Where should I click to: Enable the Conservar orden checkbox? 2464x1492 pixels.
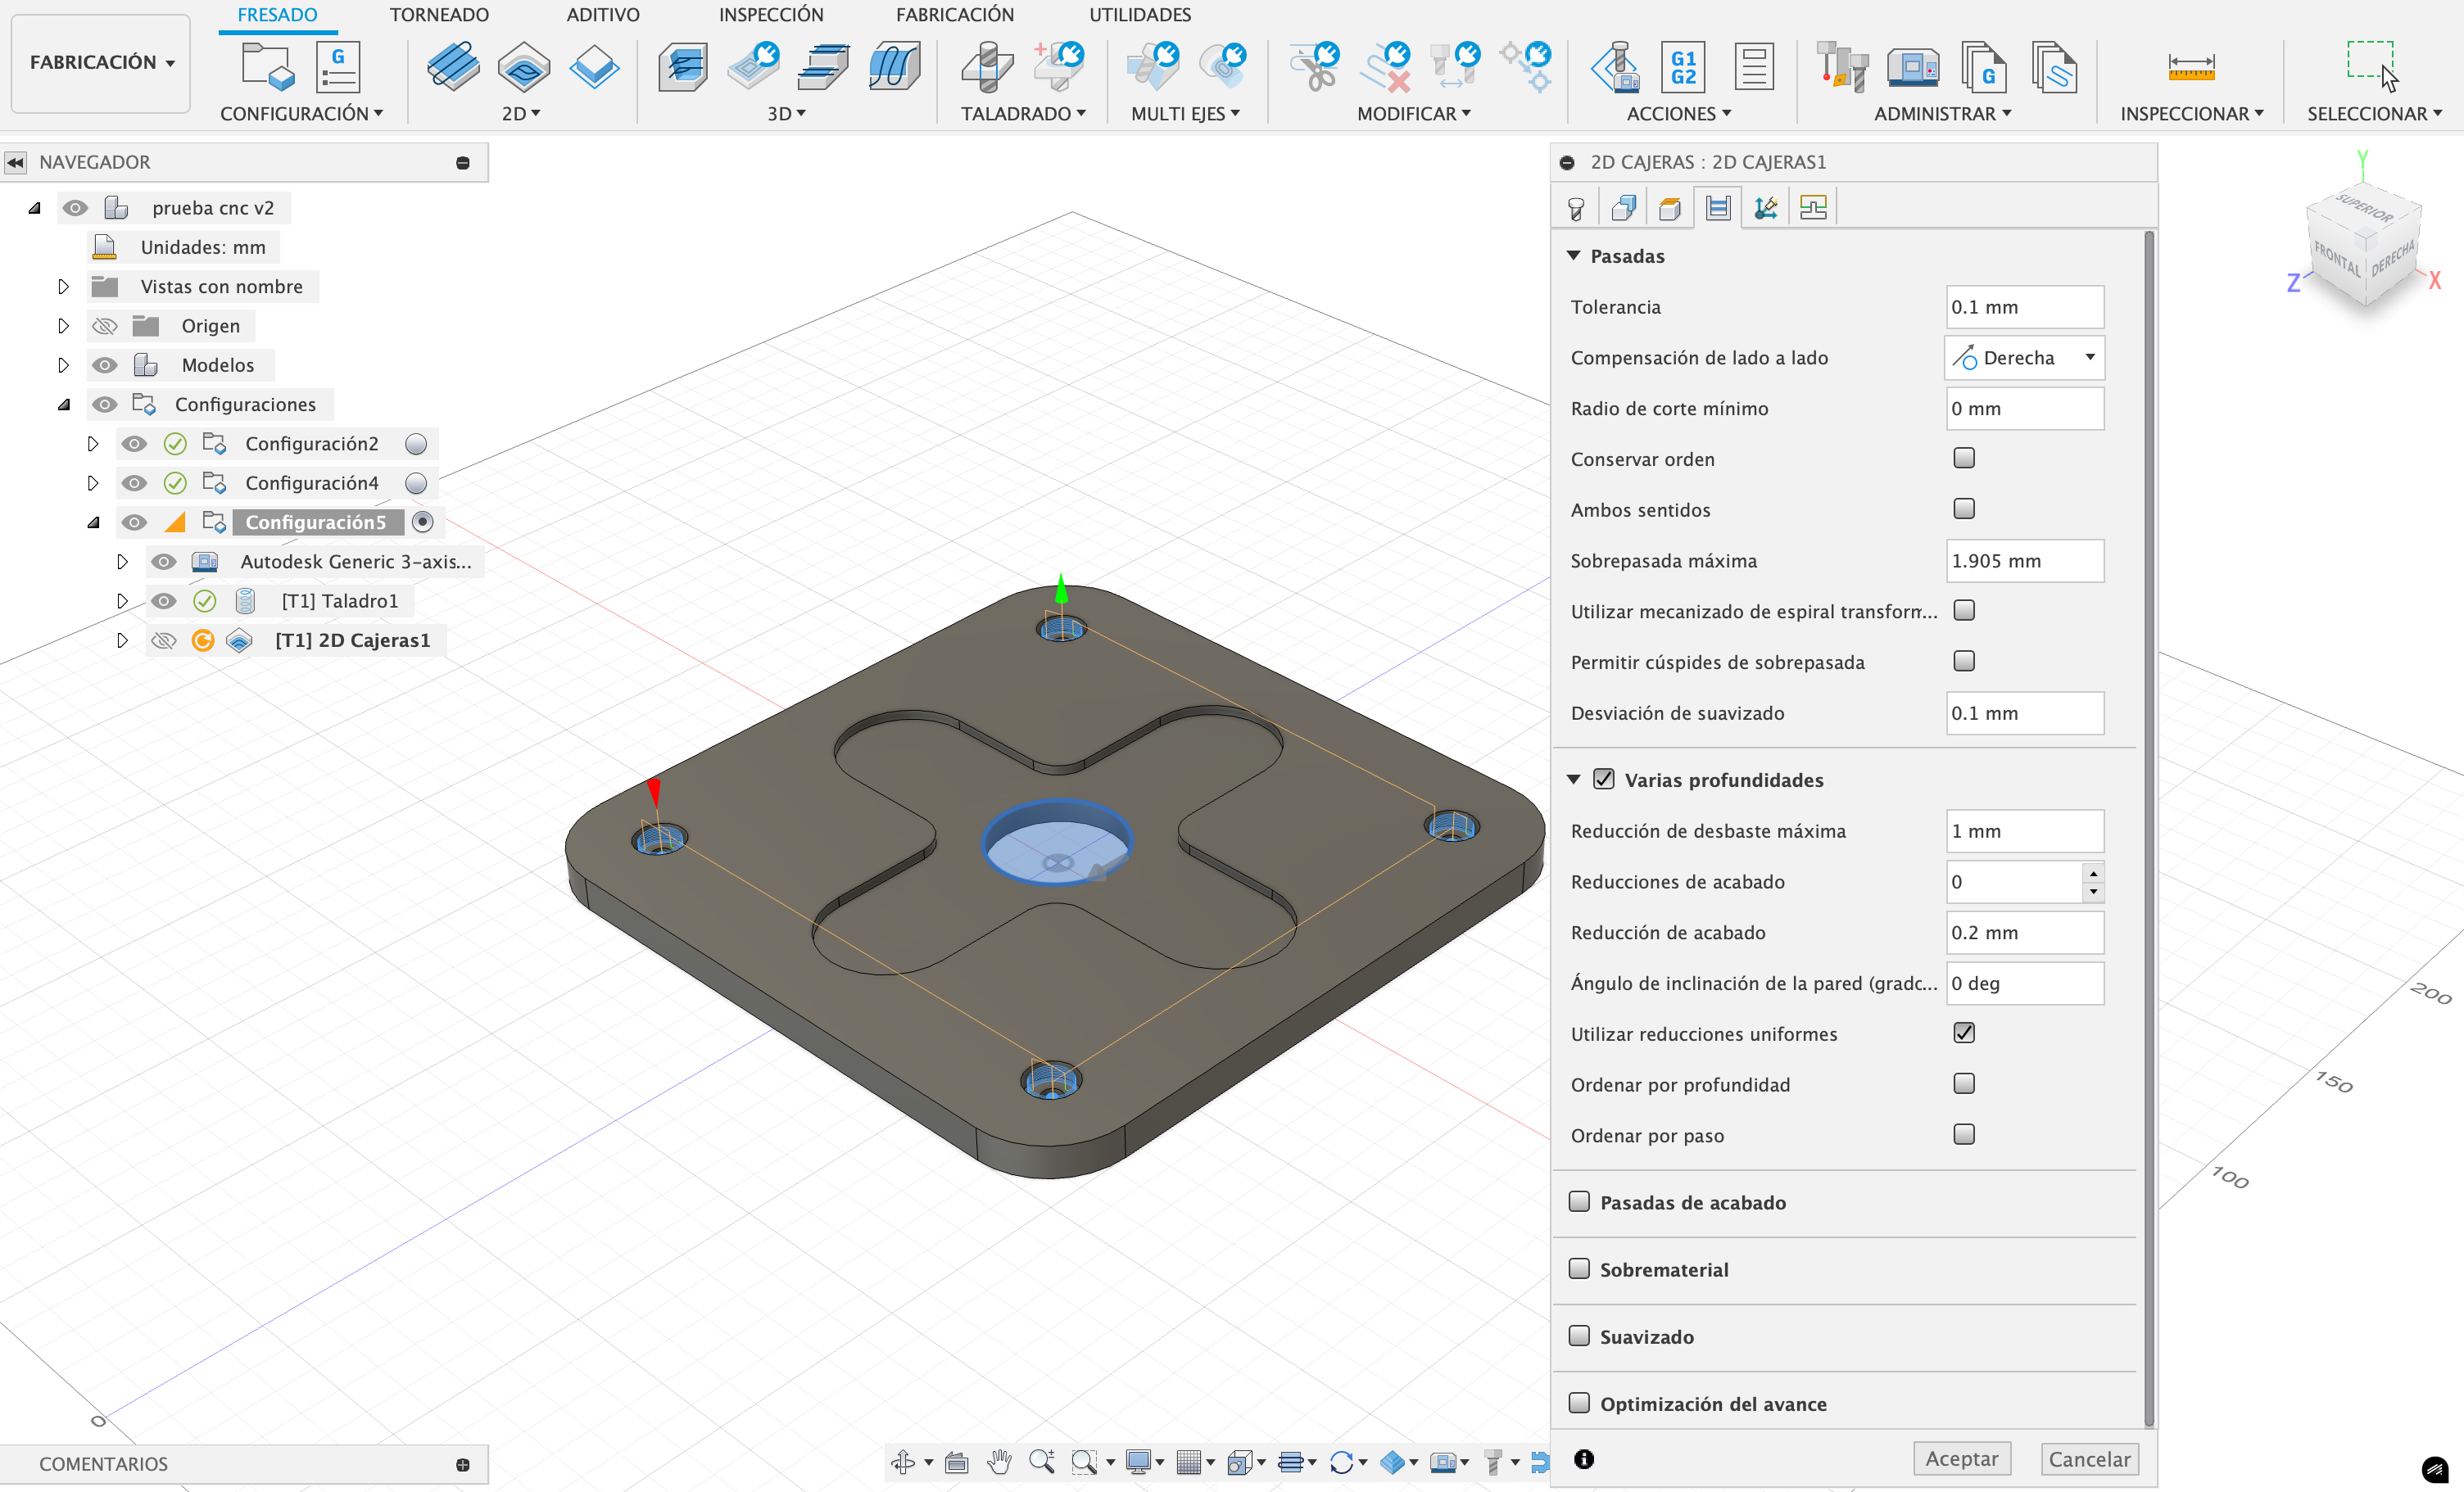1963,458
